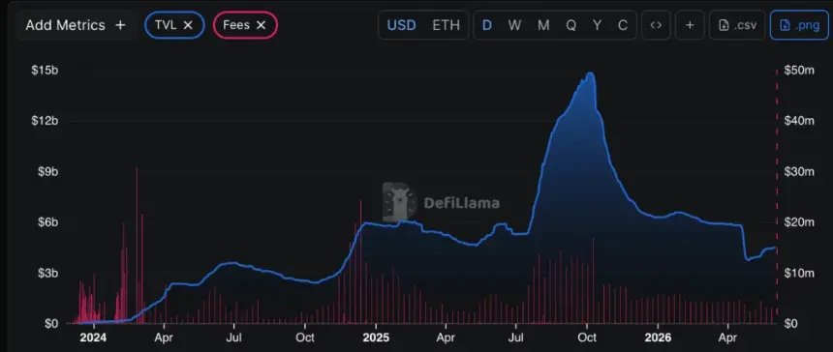Remove the Fees metric chip
Image resolution: width=833 pixels, height=352 pixels.
coord(261,25)
